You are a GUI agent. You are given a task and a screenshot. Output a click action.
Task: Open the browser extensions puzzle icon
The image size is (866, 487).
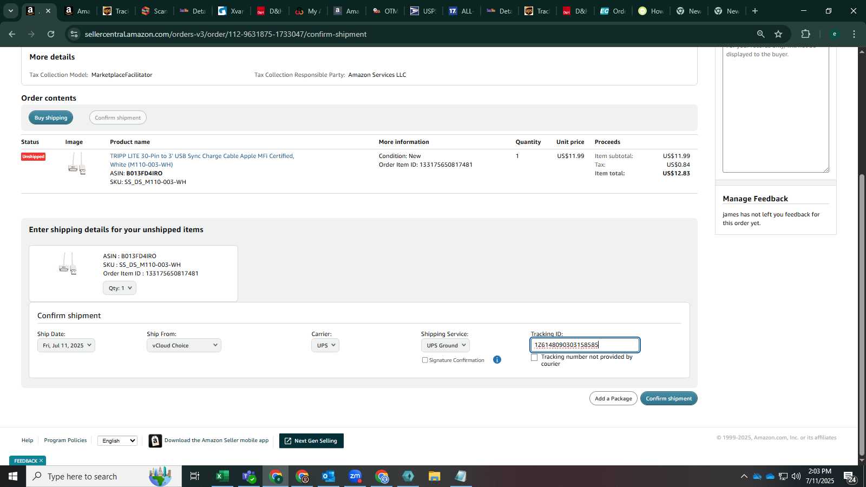(805, 34)
